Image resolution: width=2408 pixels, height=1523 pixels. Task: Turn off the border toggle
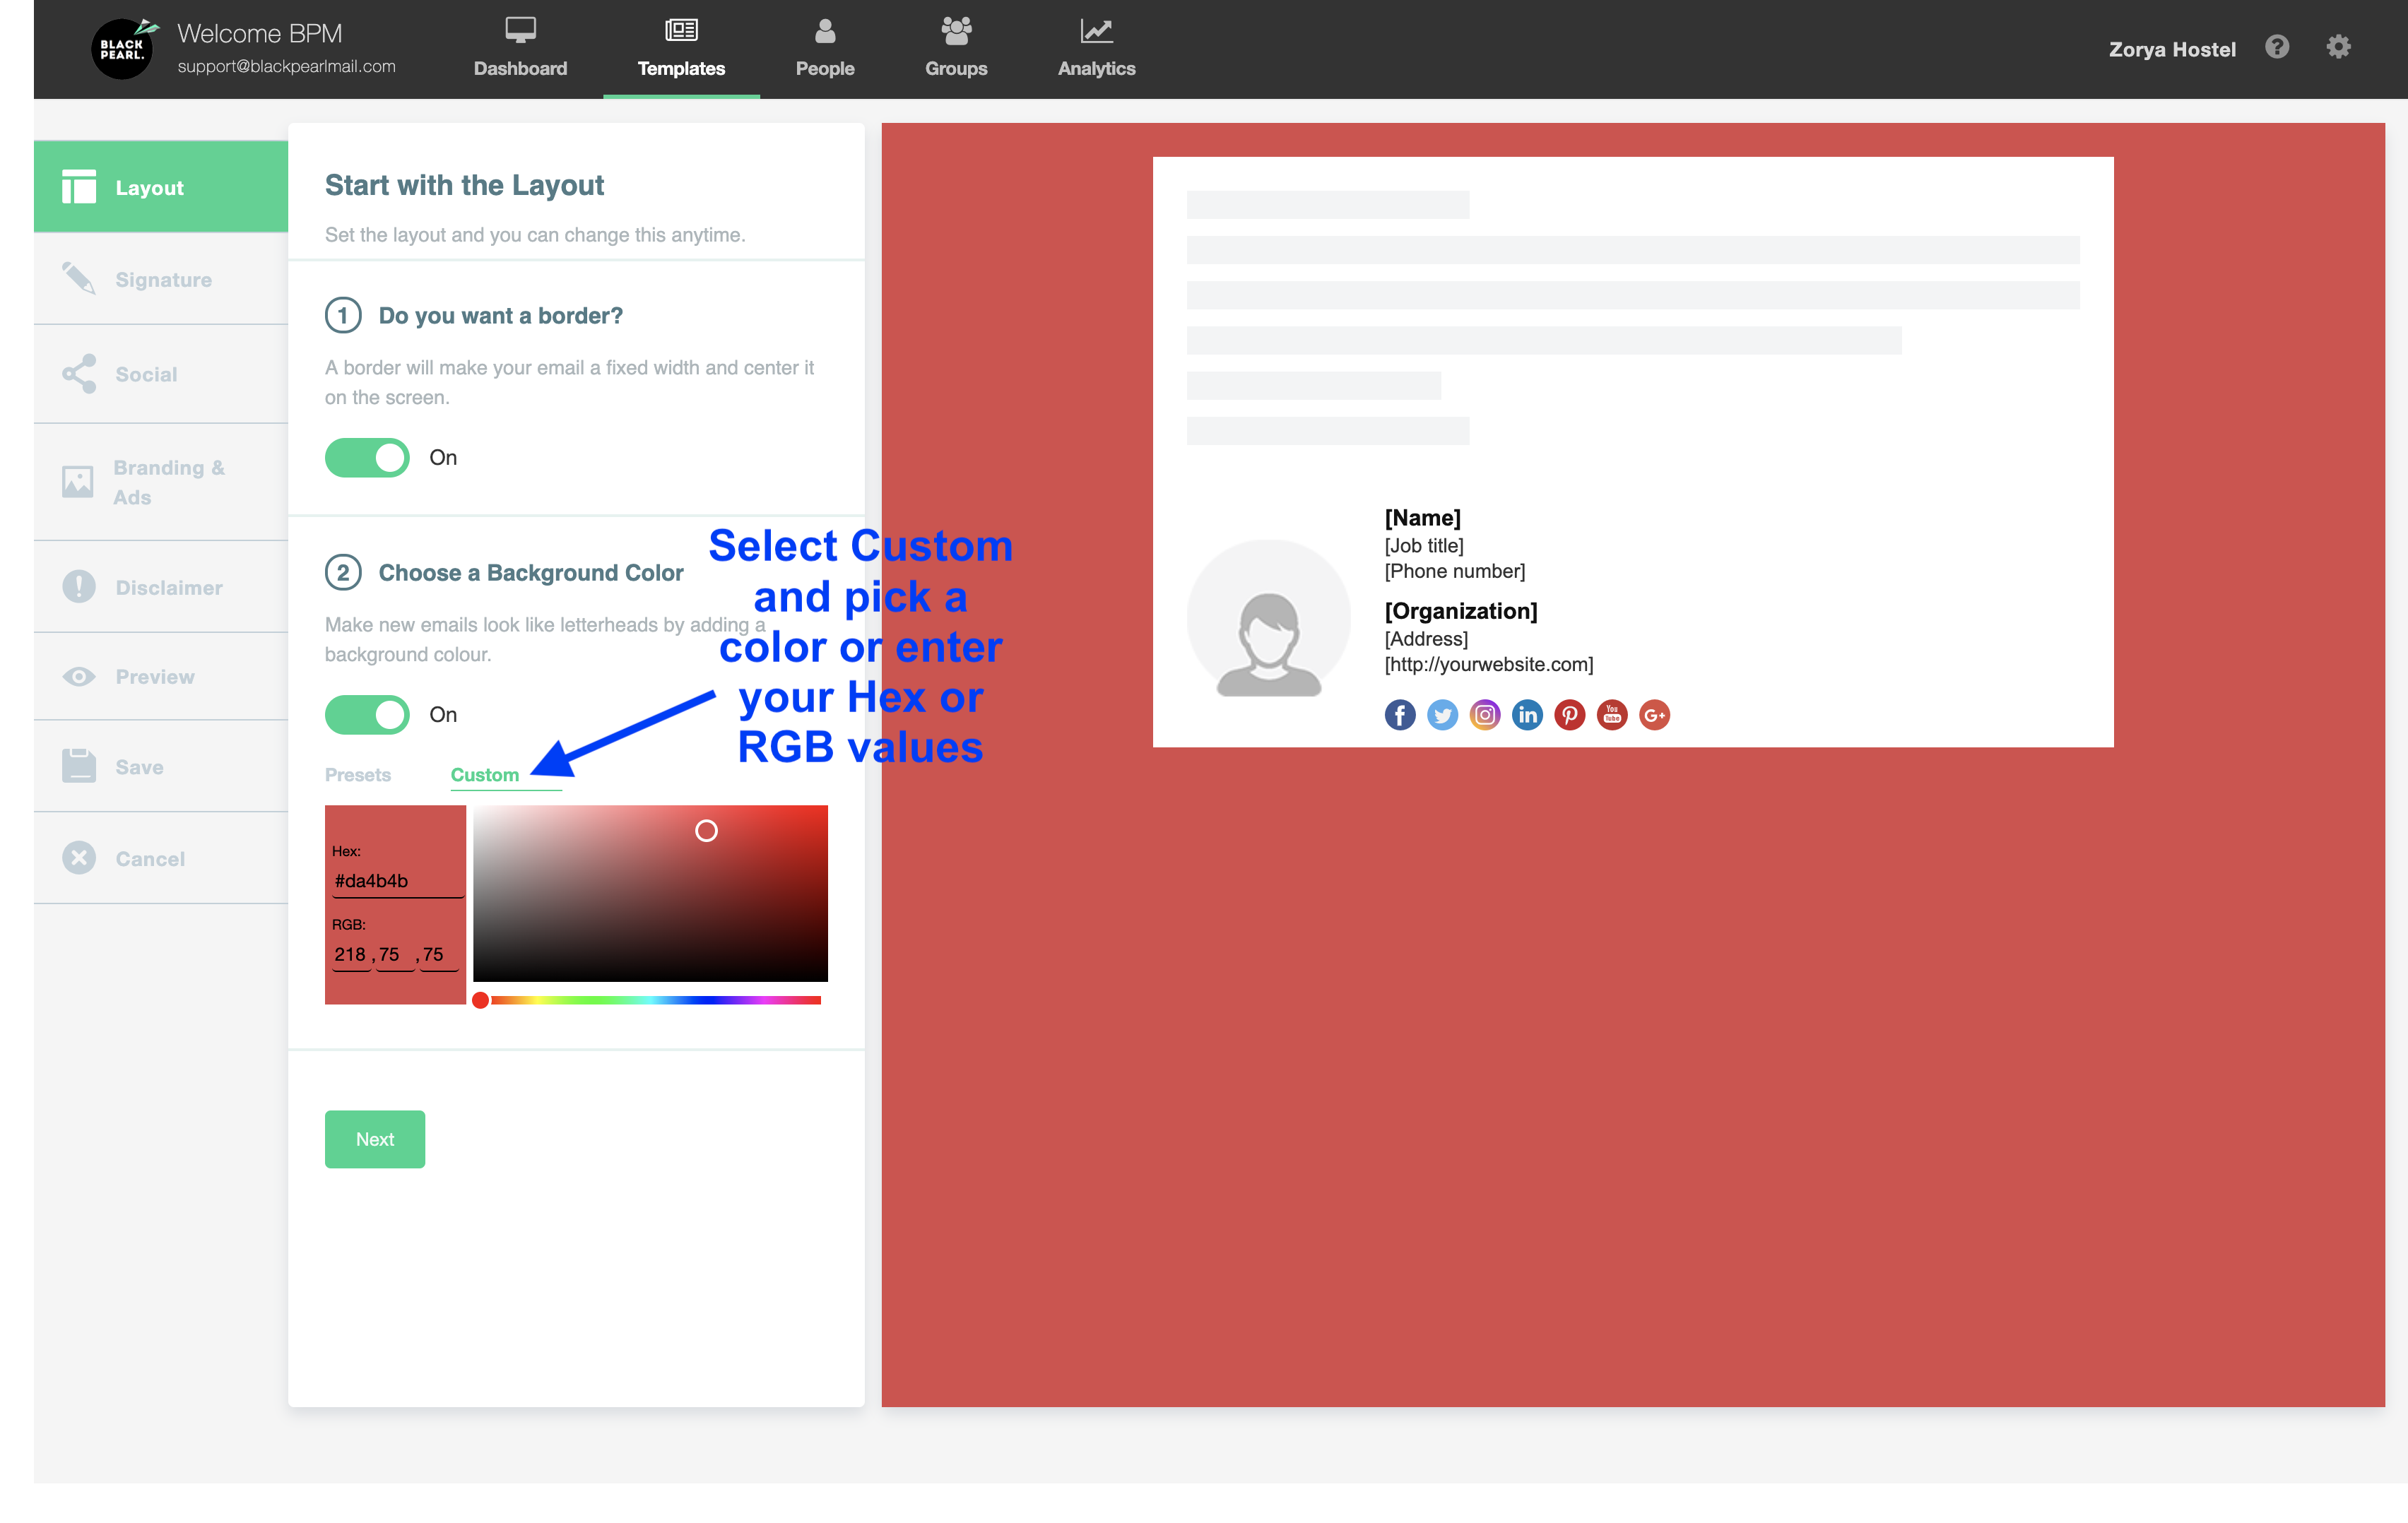tap(367, 458)
